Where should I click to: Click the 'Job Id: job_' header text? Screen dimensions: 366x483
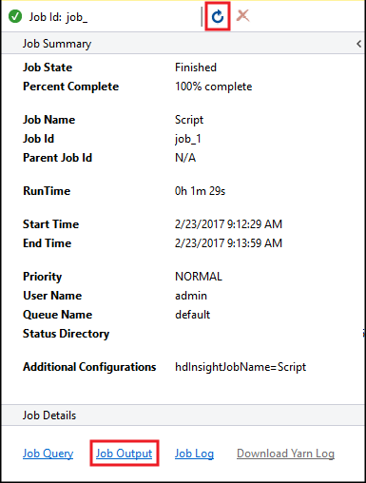[58, 17]
